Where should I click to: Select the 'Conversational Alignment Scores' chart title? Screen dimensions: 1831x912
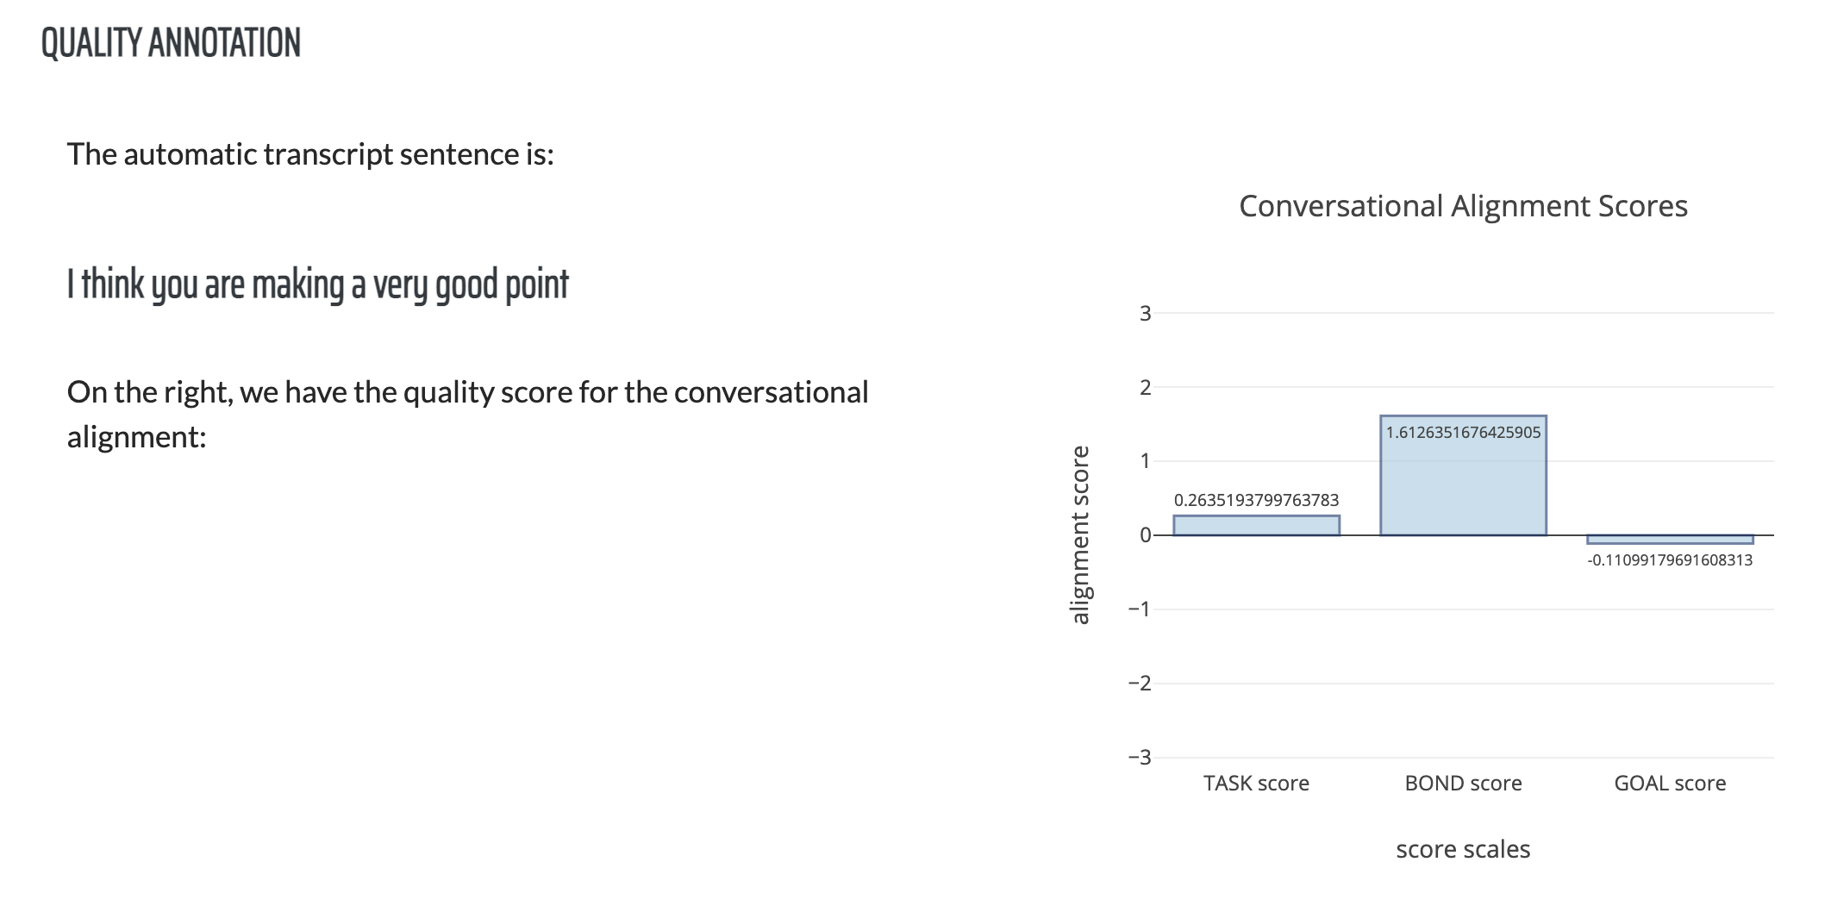(1463, 206)
